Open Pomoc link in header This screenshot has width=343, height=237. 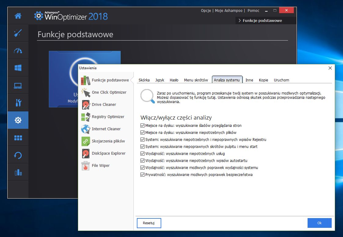pyautogui.click(x=253, y=10)
